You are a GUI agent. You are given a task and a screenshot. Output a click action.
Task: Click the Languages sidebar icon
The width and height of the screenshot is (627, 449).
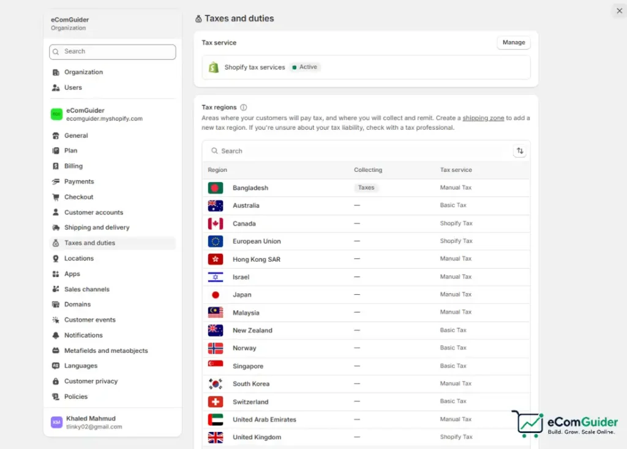[56, 366]
